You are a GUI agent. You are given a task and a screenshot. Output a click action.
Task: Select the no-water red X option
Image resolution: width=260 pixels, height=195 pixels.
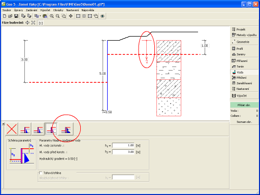tap(12, 129)
